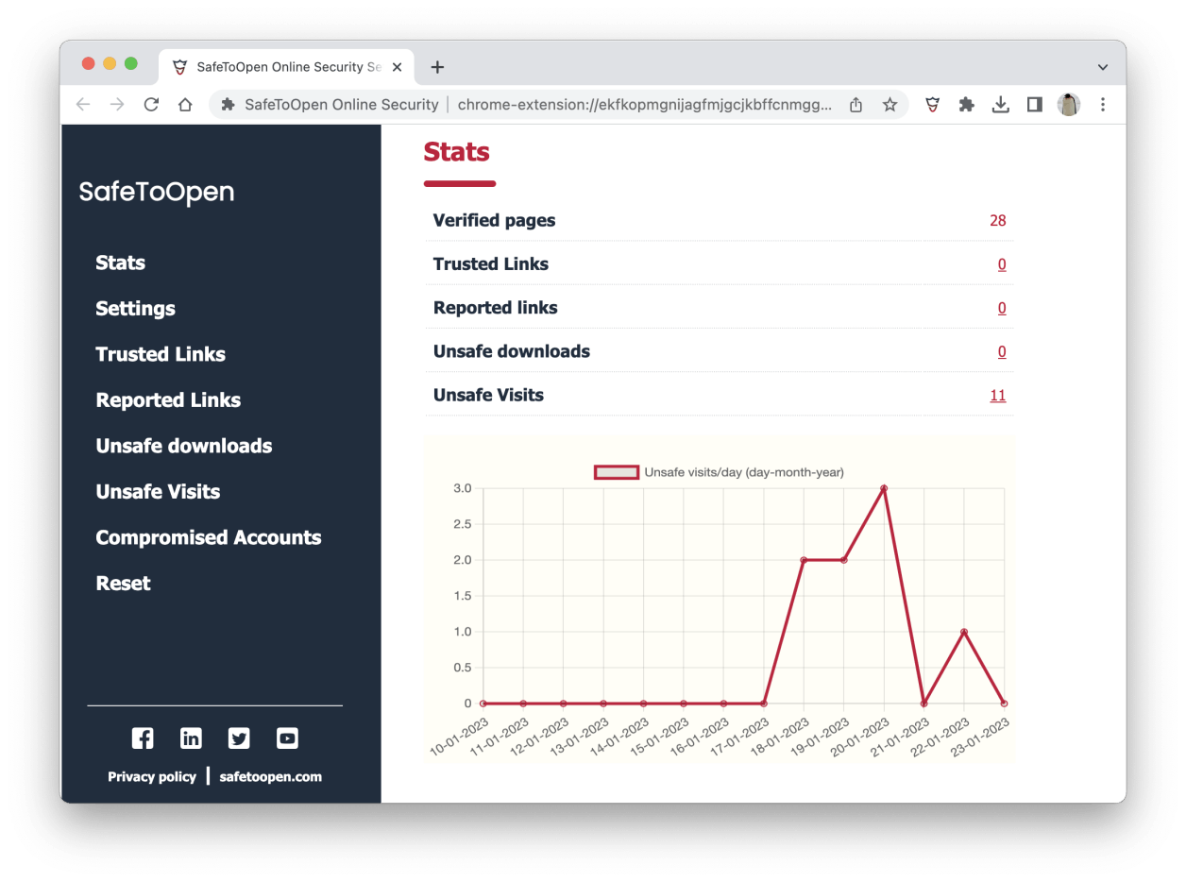
Task: Click the Trusted Links row label
Action: (491, 264)
